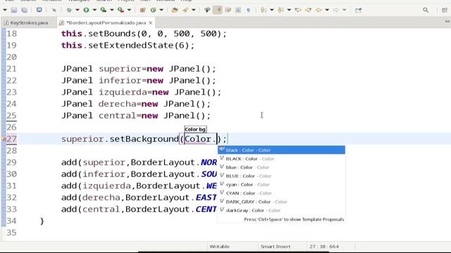Expand the External Tools dropdown arrow
Screen dimensions: 451x253
coord(129,10)
